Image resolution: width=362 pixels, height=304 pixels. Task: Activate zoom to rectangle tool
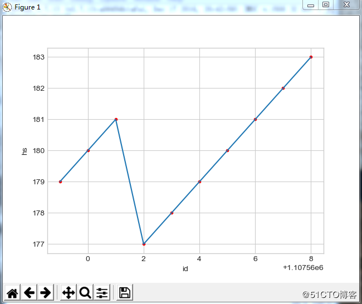point(85,293)
